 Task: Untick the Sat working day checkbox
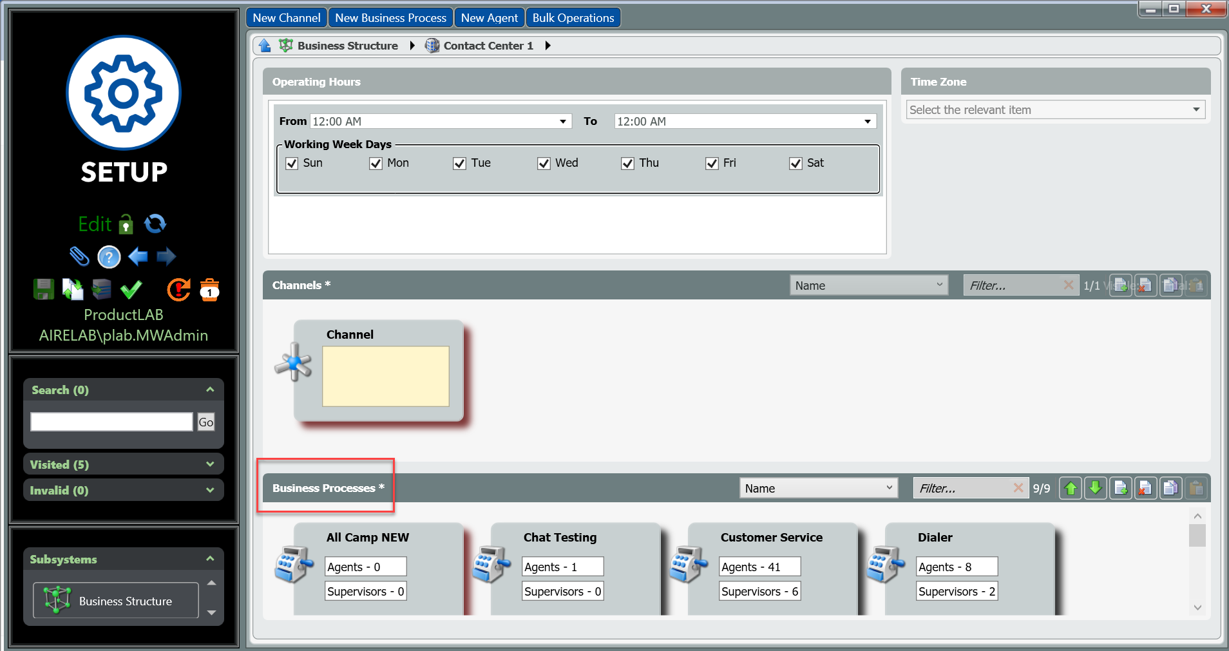[796, 164]
